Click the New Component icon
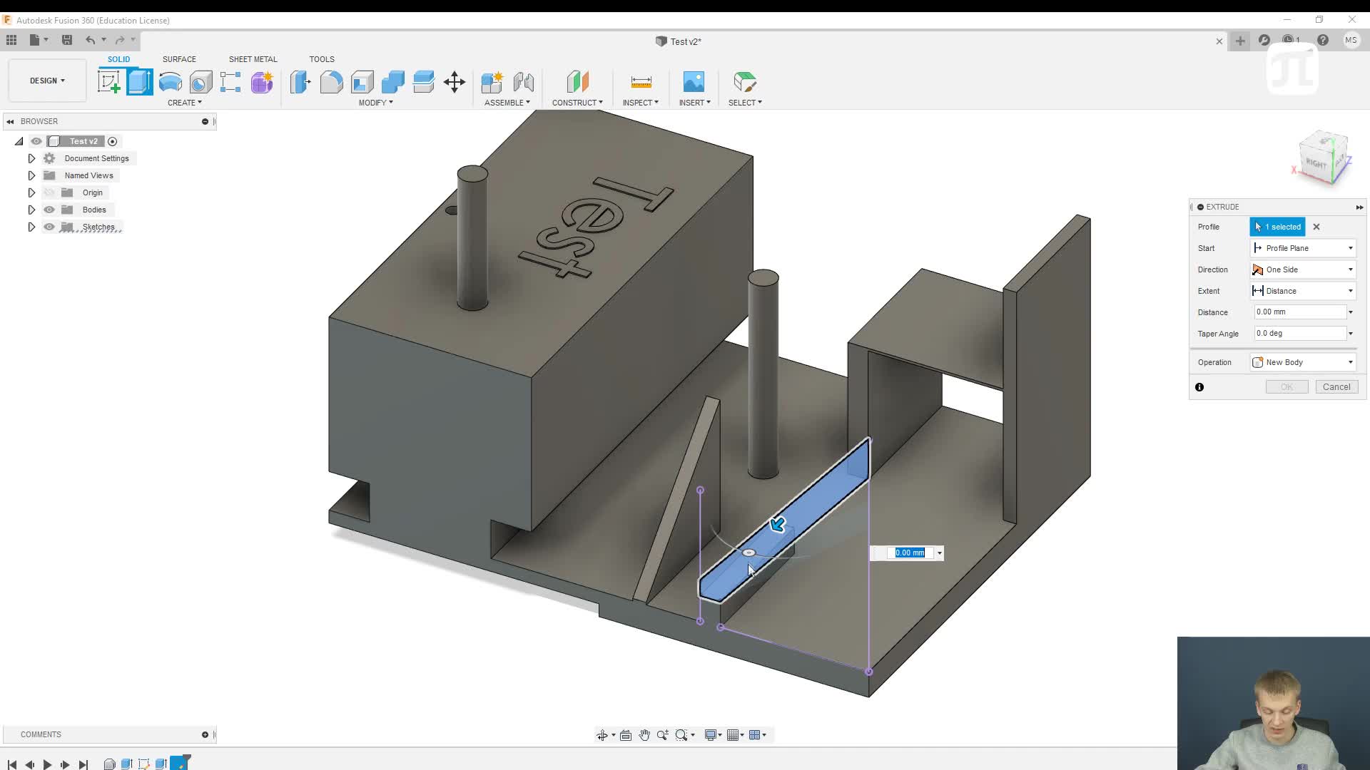The height and width of the screenshot is (770, 1370). tap(492, 82)
